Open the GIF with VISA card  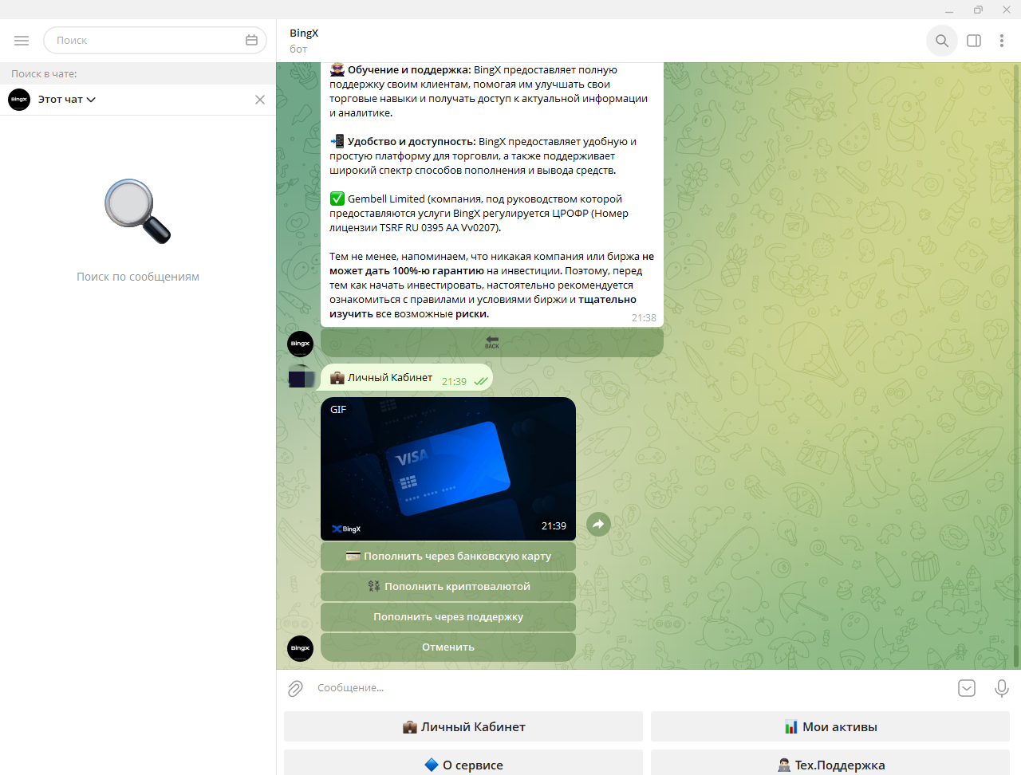coord(448,469)
